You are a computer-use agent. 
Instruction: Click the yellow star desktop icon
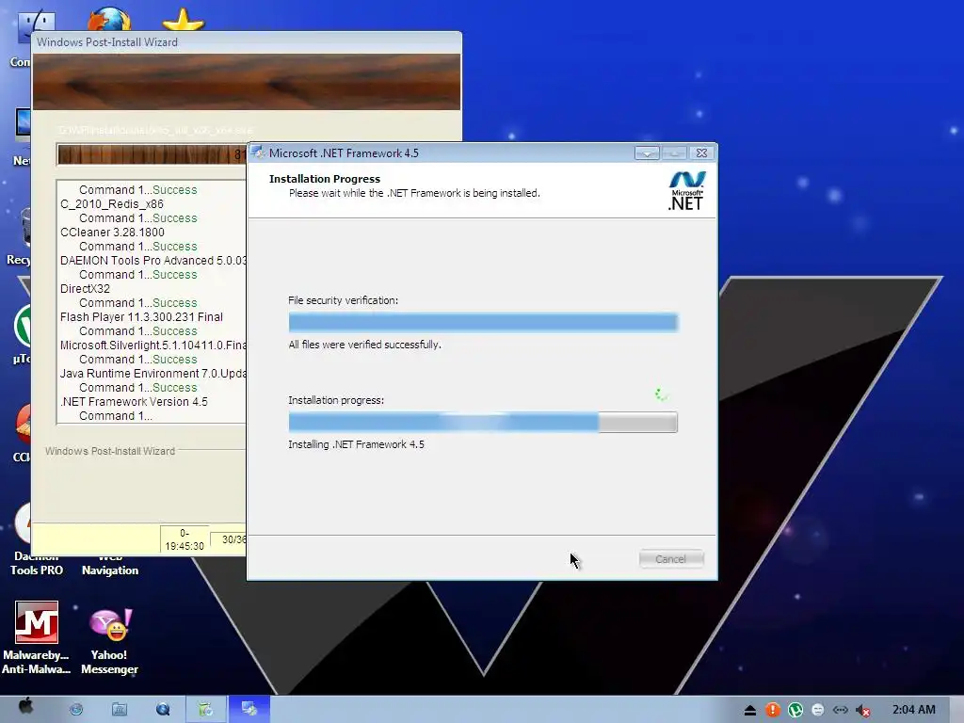(184, 20)
